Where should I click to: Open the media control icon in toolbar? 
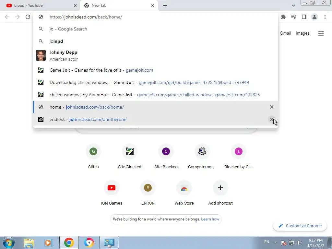coord(294,17)
